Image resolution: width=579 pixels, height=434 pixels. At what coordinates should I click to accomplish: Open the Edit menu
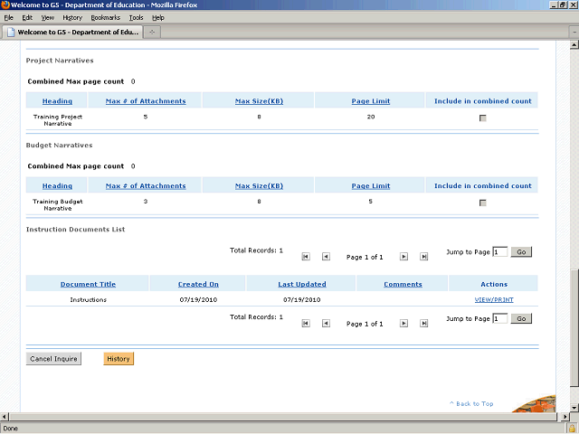[27, 17]
